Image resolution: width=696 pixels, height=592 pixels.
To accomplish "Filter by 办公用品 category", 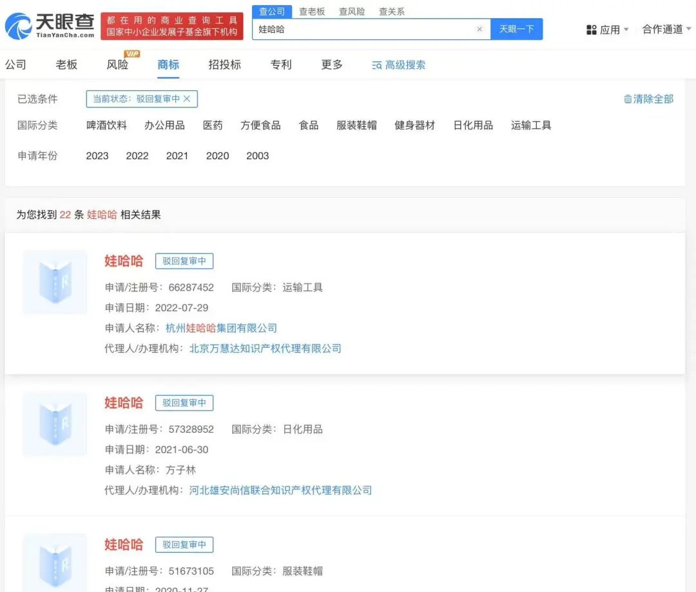I will point(165,125).
